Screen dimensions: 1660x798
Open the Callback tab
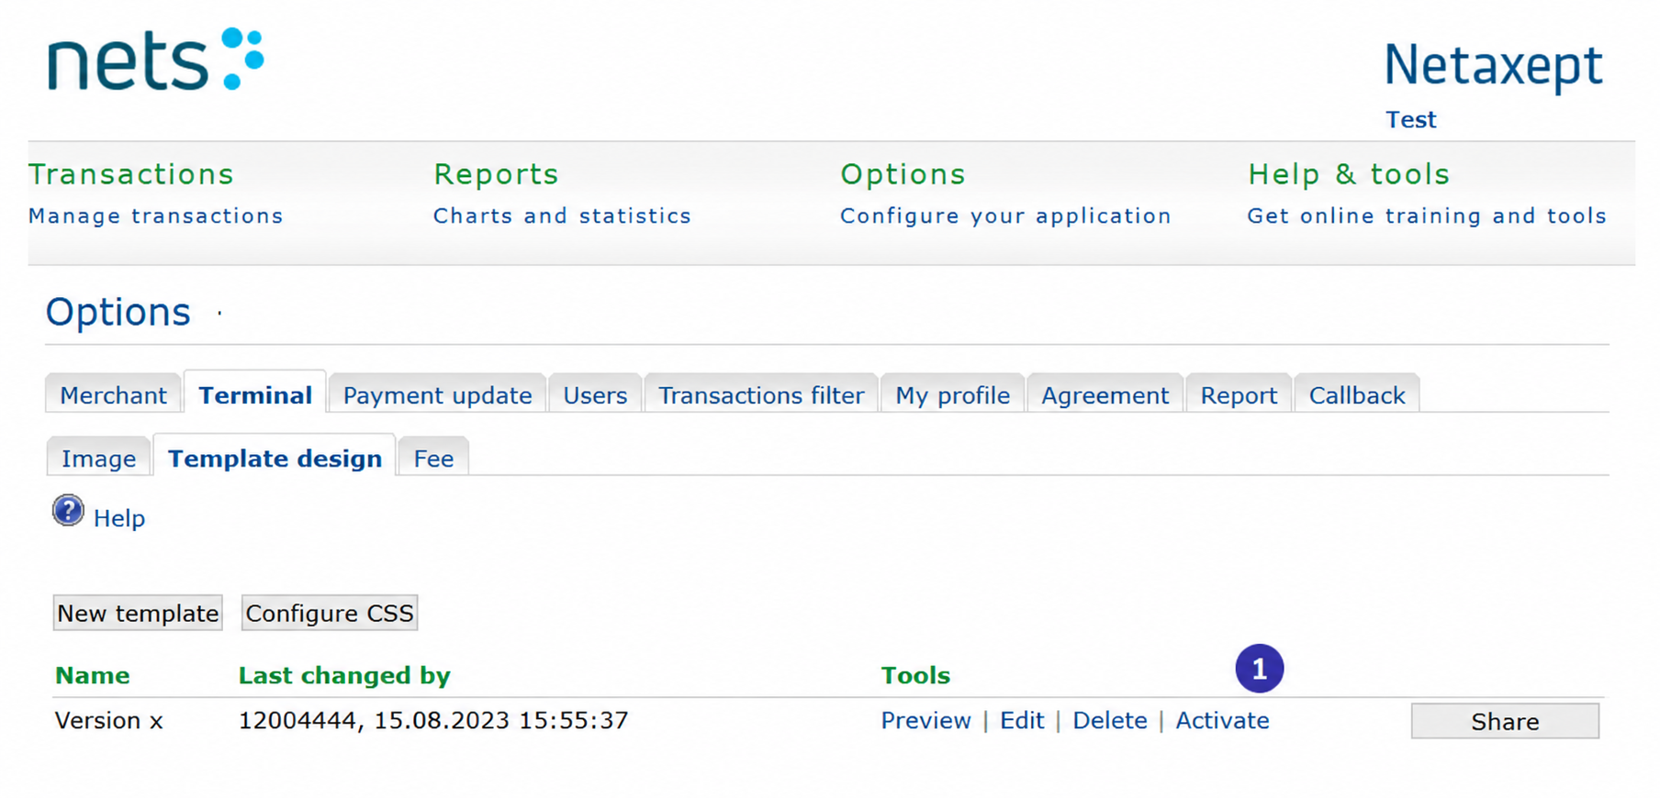click(x=1357, y=394)
